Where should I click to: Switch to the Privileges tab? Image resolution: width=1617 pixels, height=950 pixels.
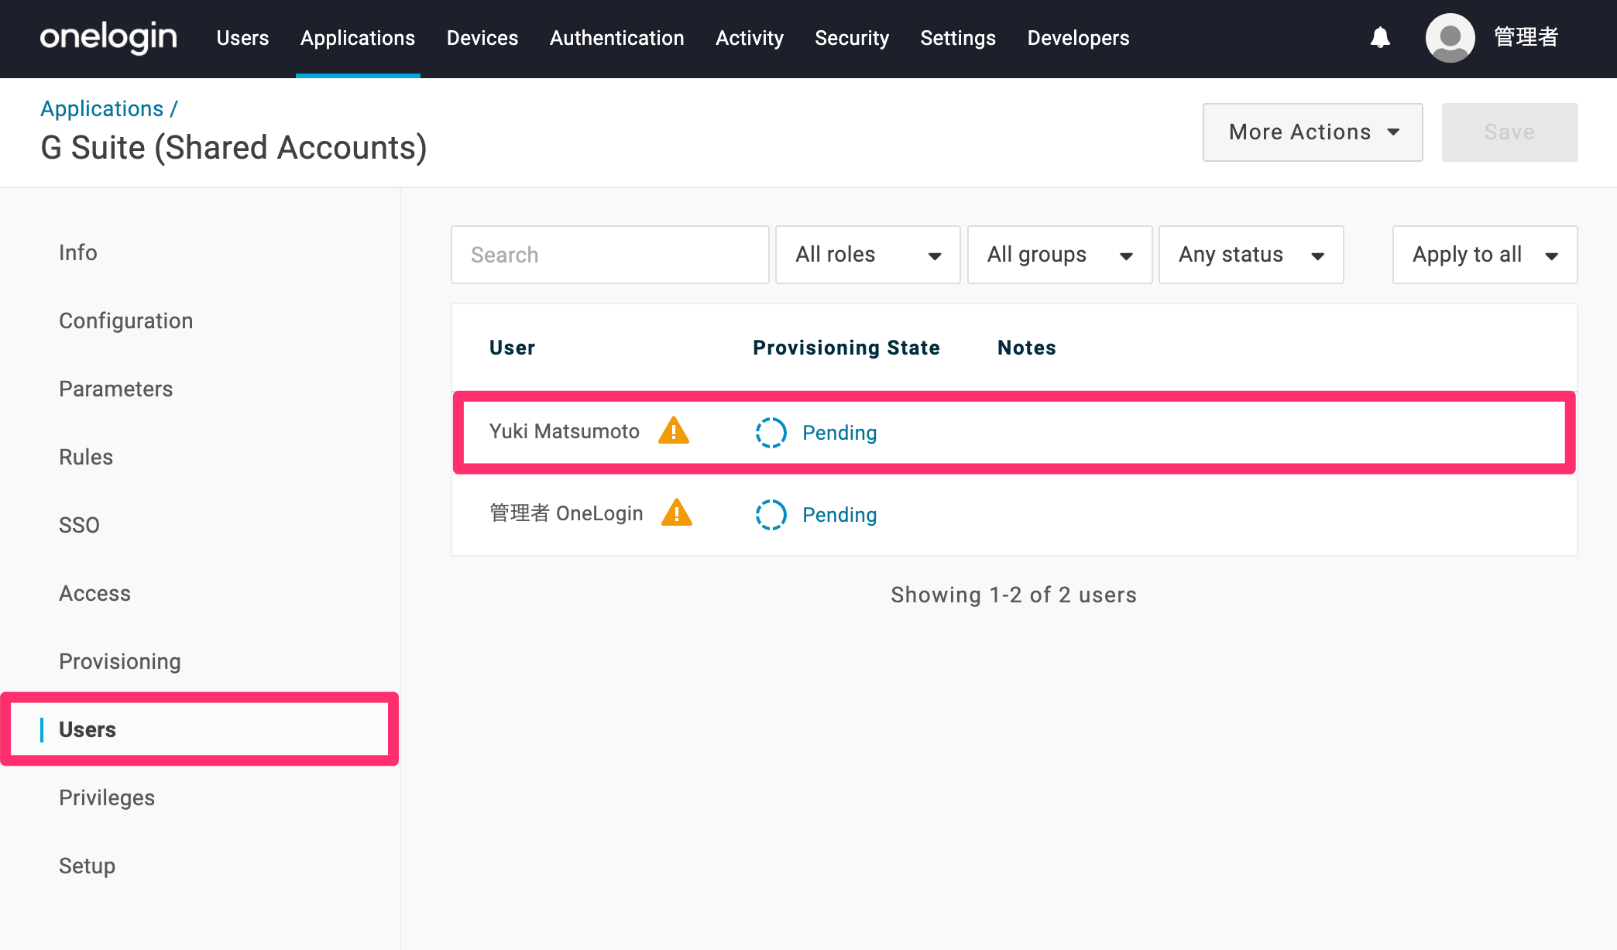(x=107, y=797)
